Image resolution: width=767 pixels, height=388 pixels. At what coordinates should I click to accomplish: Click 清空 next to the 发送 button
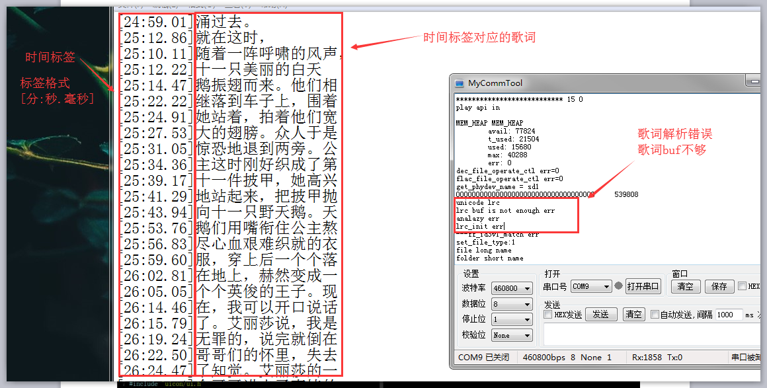point(633,314)
